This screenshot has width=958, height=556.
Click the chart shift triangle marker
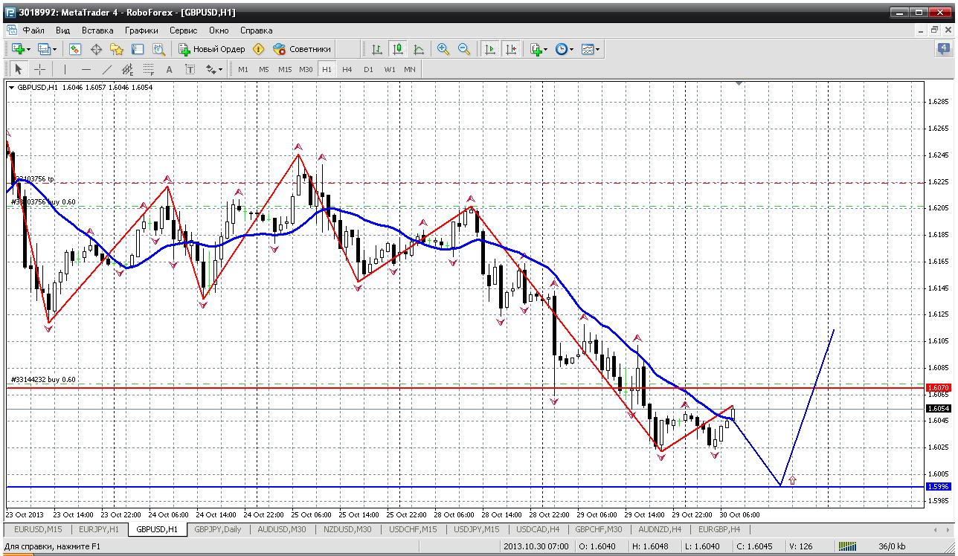[x=739, y=84]
